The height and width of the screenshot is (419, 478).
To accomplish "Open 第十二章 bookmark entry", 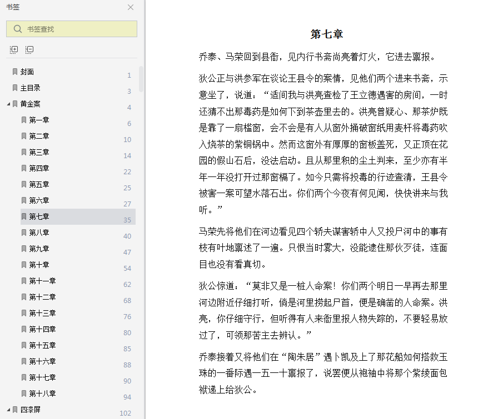I will click(x=42, y=297).
